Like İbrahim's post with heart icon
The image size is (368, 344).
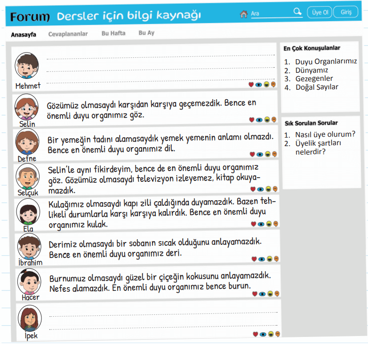[254, 259]
